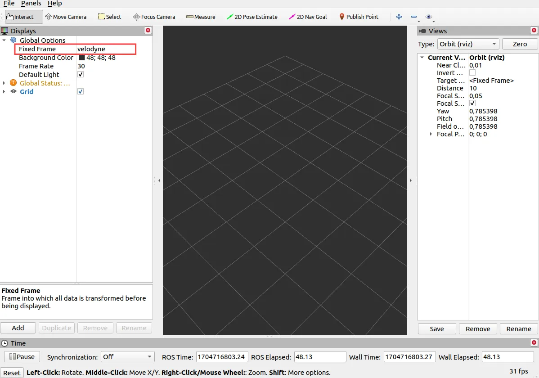Click the Background Color swatch
The width and height of the screenshot is (539, 378).
click(x=81, y=58)
